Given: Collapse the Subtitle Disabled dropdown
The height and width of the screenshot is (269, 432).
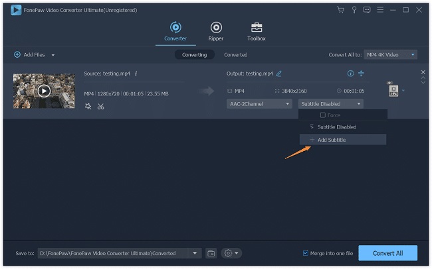Looking at the screenshot, I should pyautogui.click(x=330, y=104).
